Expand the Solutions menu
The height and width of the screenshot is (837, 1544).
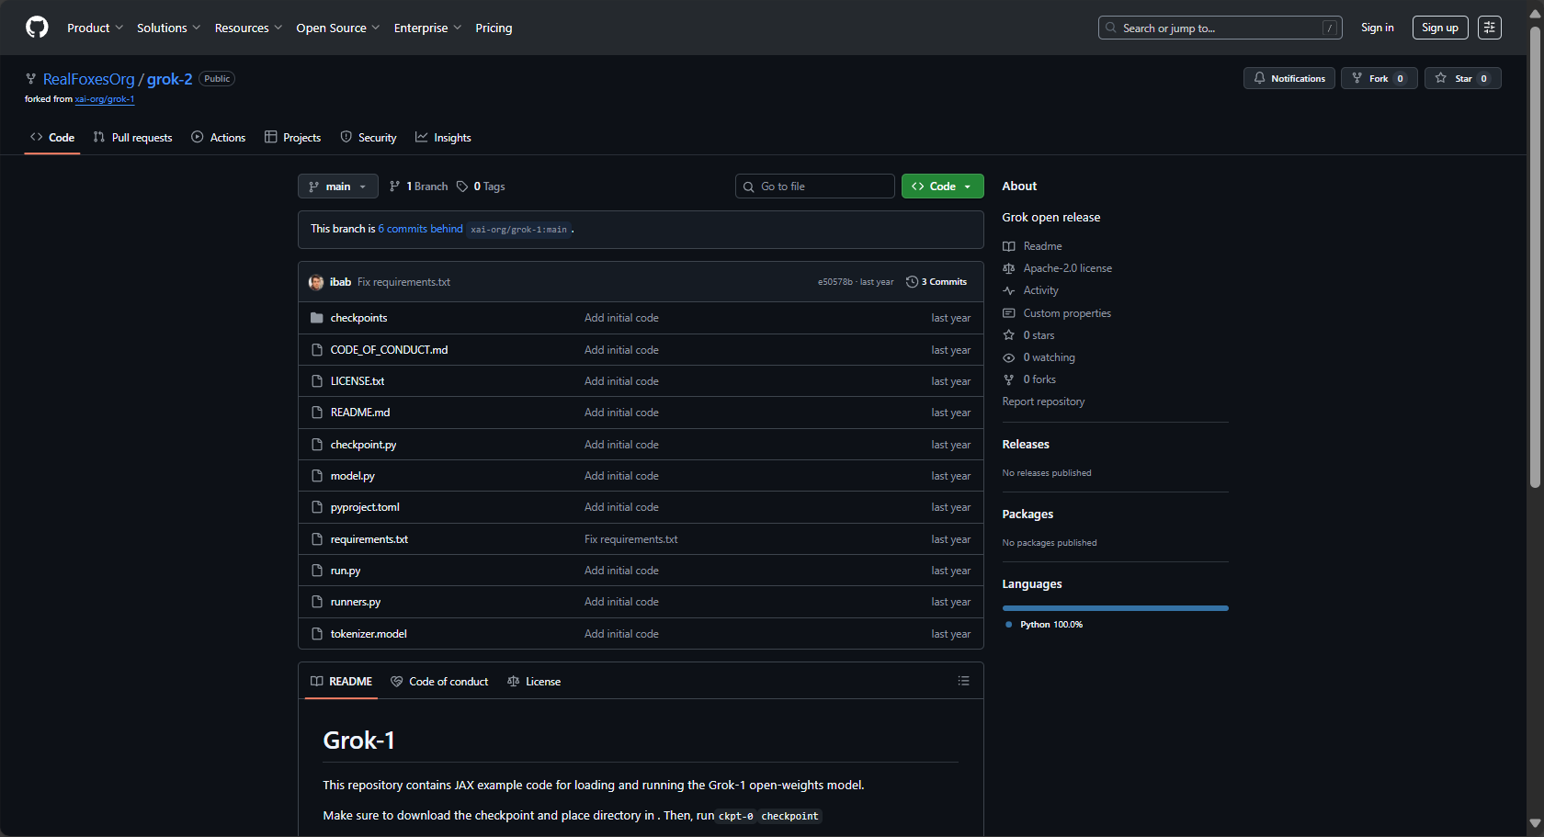point(168,28)
